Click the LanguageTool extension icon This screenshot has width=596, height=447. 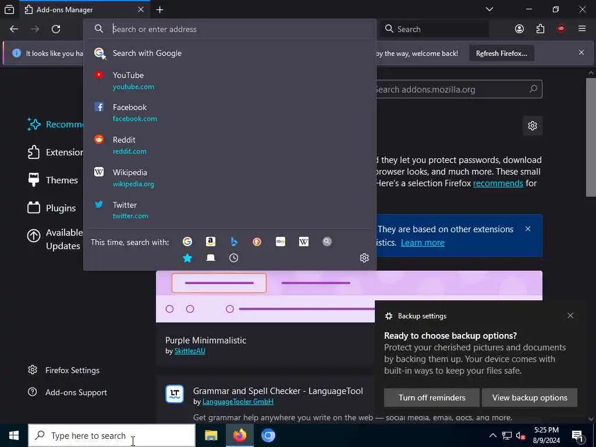pyautogui.click(x=175, y=394)
